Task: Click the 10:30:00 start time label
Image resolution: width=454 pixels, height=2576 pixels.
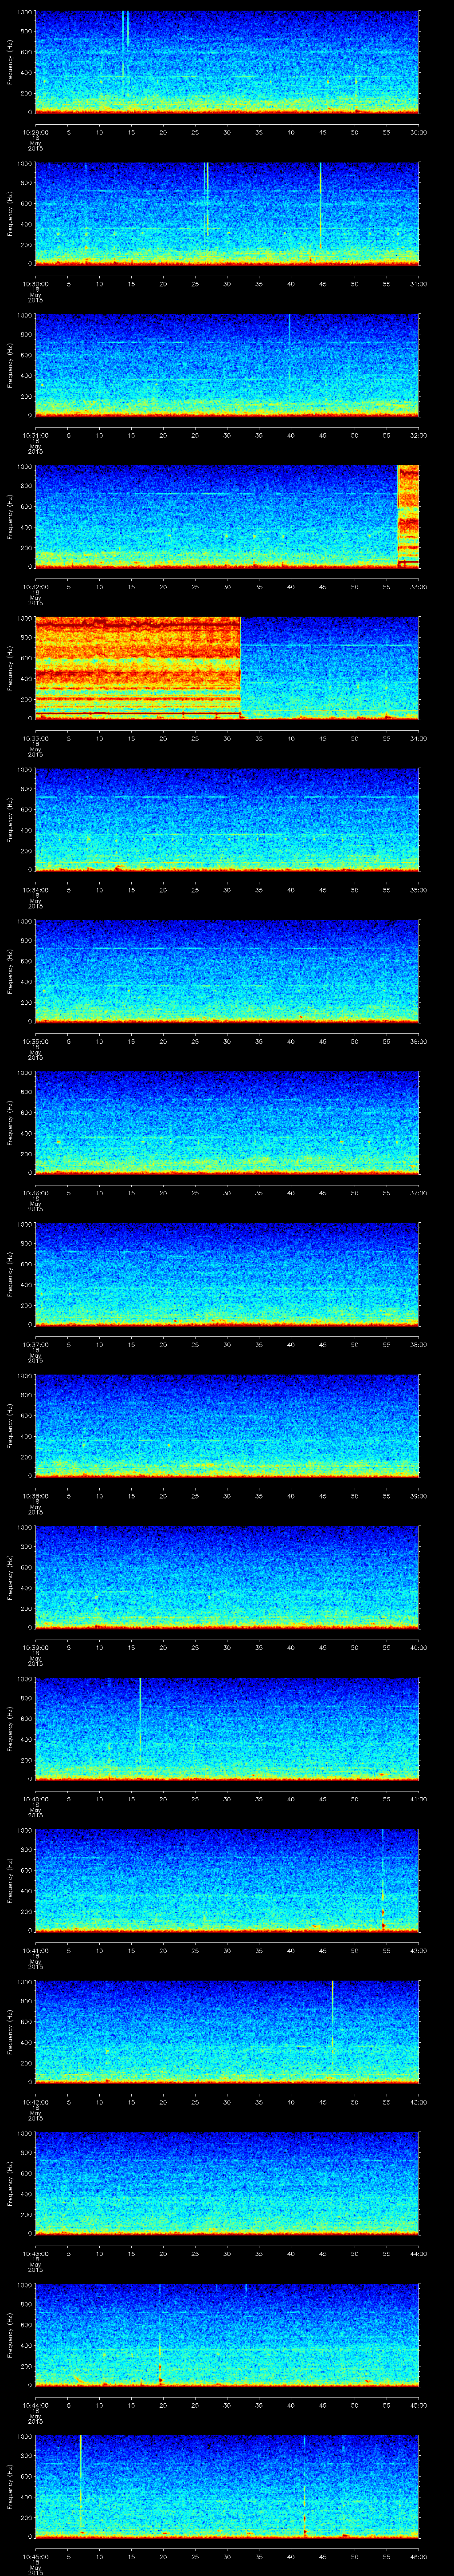Action: click(35, 284)
